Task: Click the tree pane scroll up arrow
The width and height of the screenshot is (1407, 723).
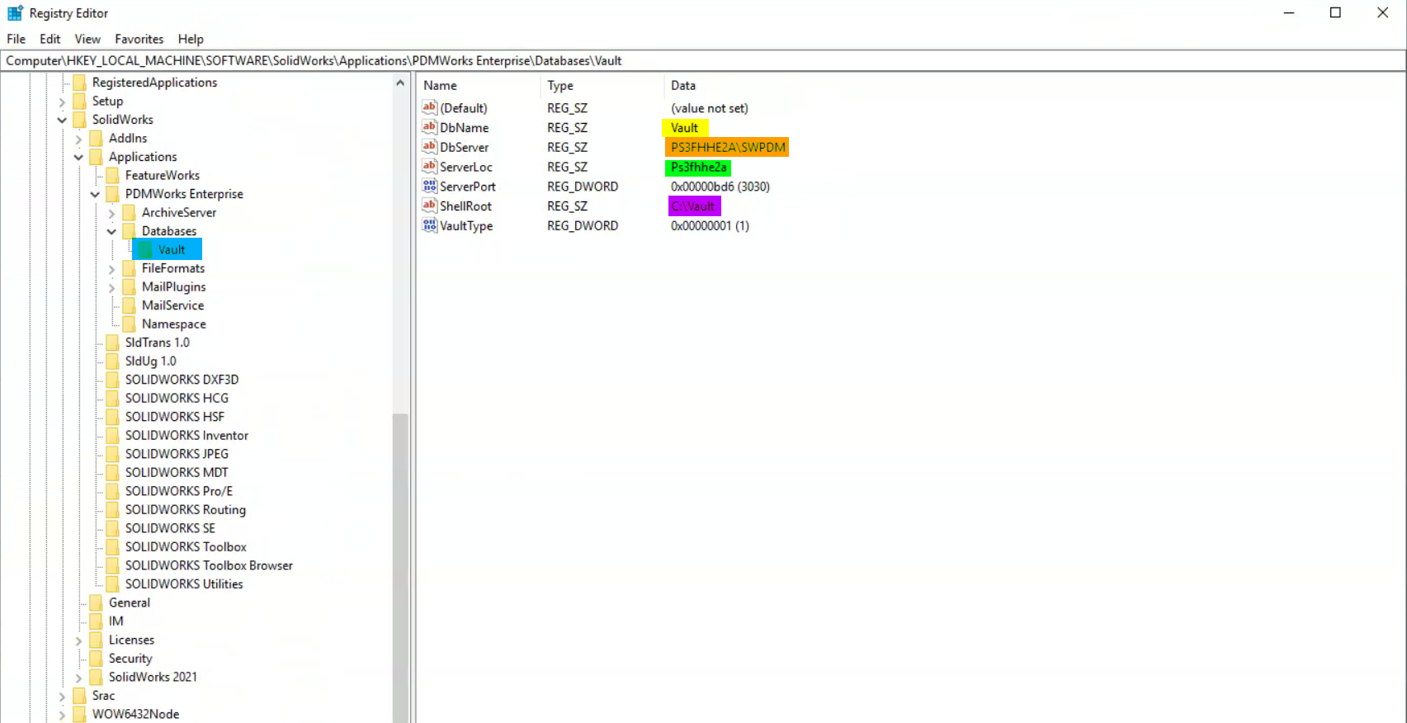Action: pos(400,83)
